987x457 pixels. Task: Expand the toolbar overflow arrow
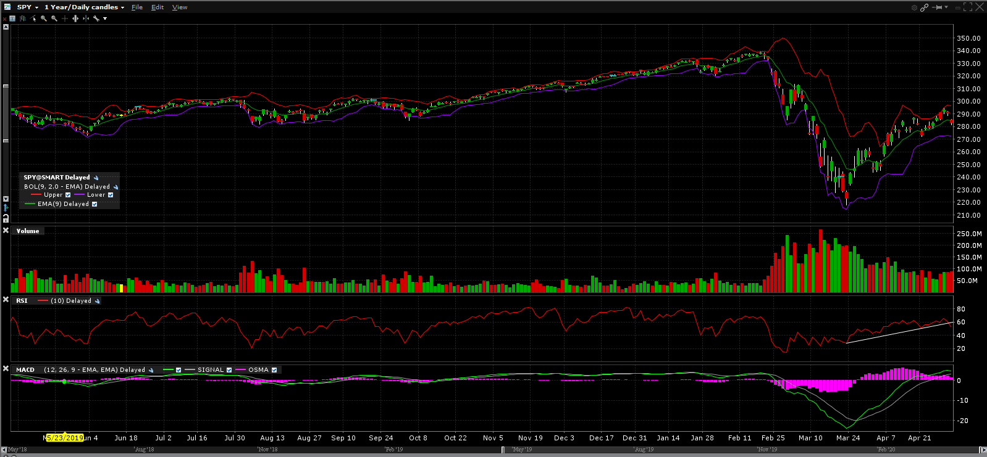click(x=105, y=19)
